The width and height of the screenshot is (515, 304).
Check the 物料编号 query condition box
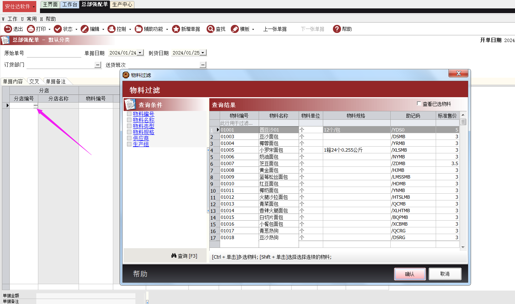point(129,114)
